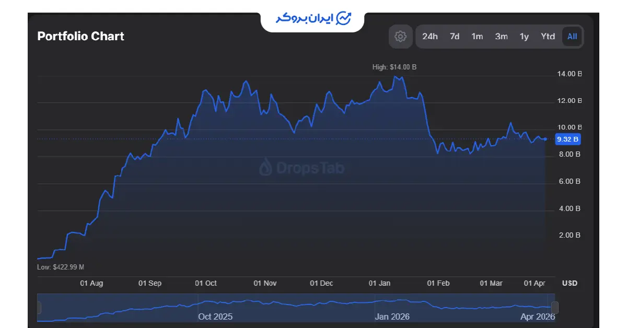Click the blue 9.32 B price label
This screenshot has width=627, height=328.
click(x=567, y=139)
